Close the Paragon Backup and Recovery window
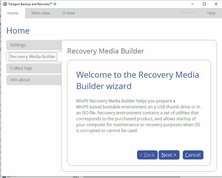 pyautogui.click(x=216, y=4)
